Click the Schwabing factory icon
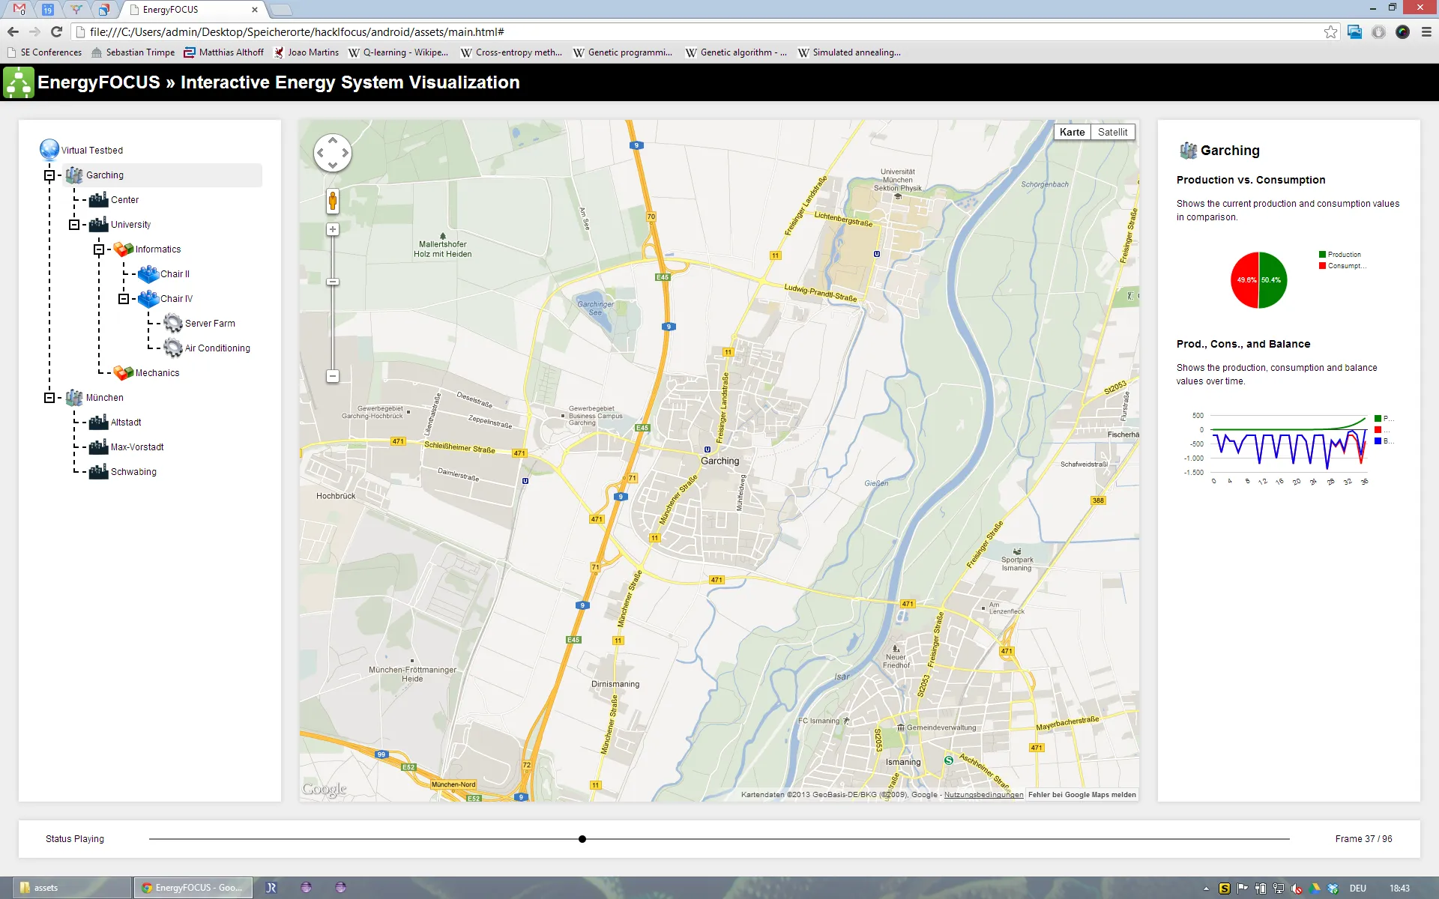 point(99,472)
